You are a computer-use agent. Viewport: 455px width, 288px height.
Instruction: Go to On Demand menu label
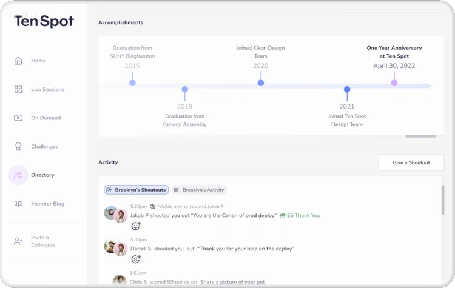pos(46,118)
